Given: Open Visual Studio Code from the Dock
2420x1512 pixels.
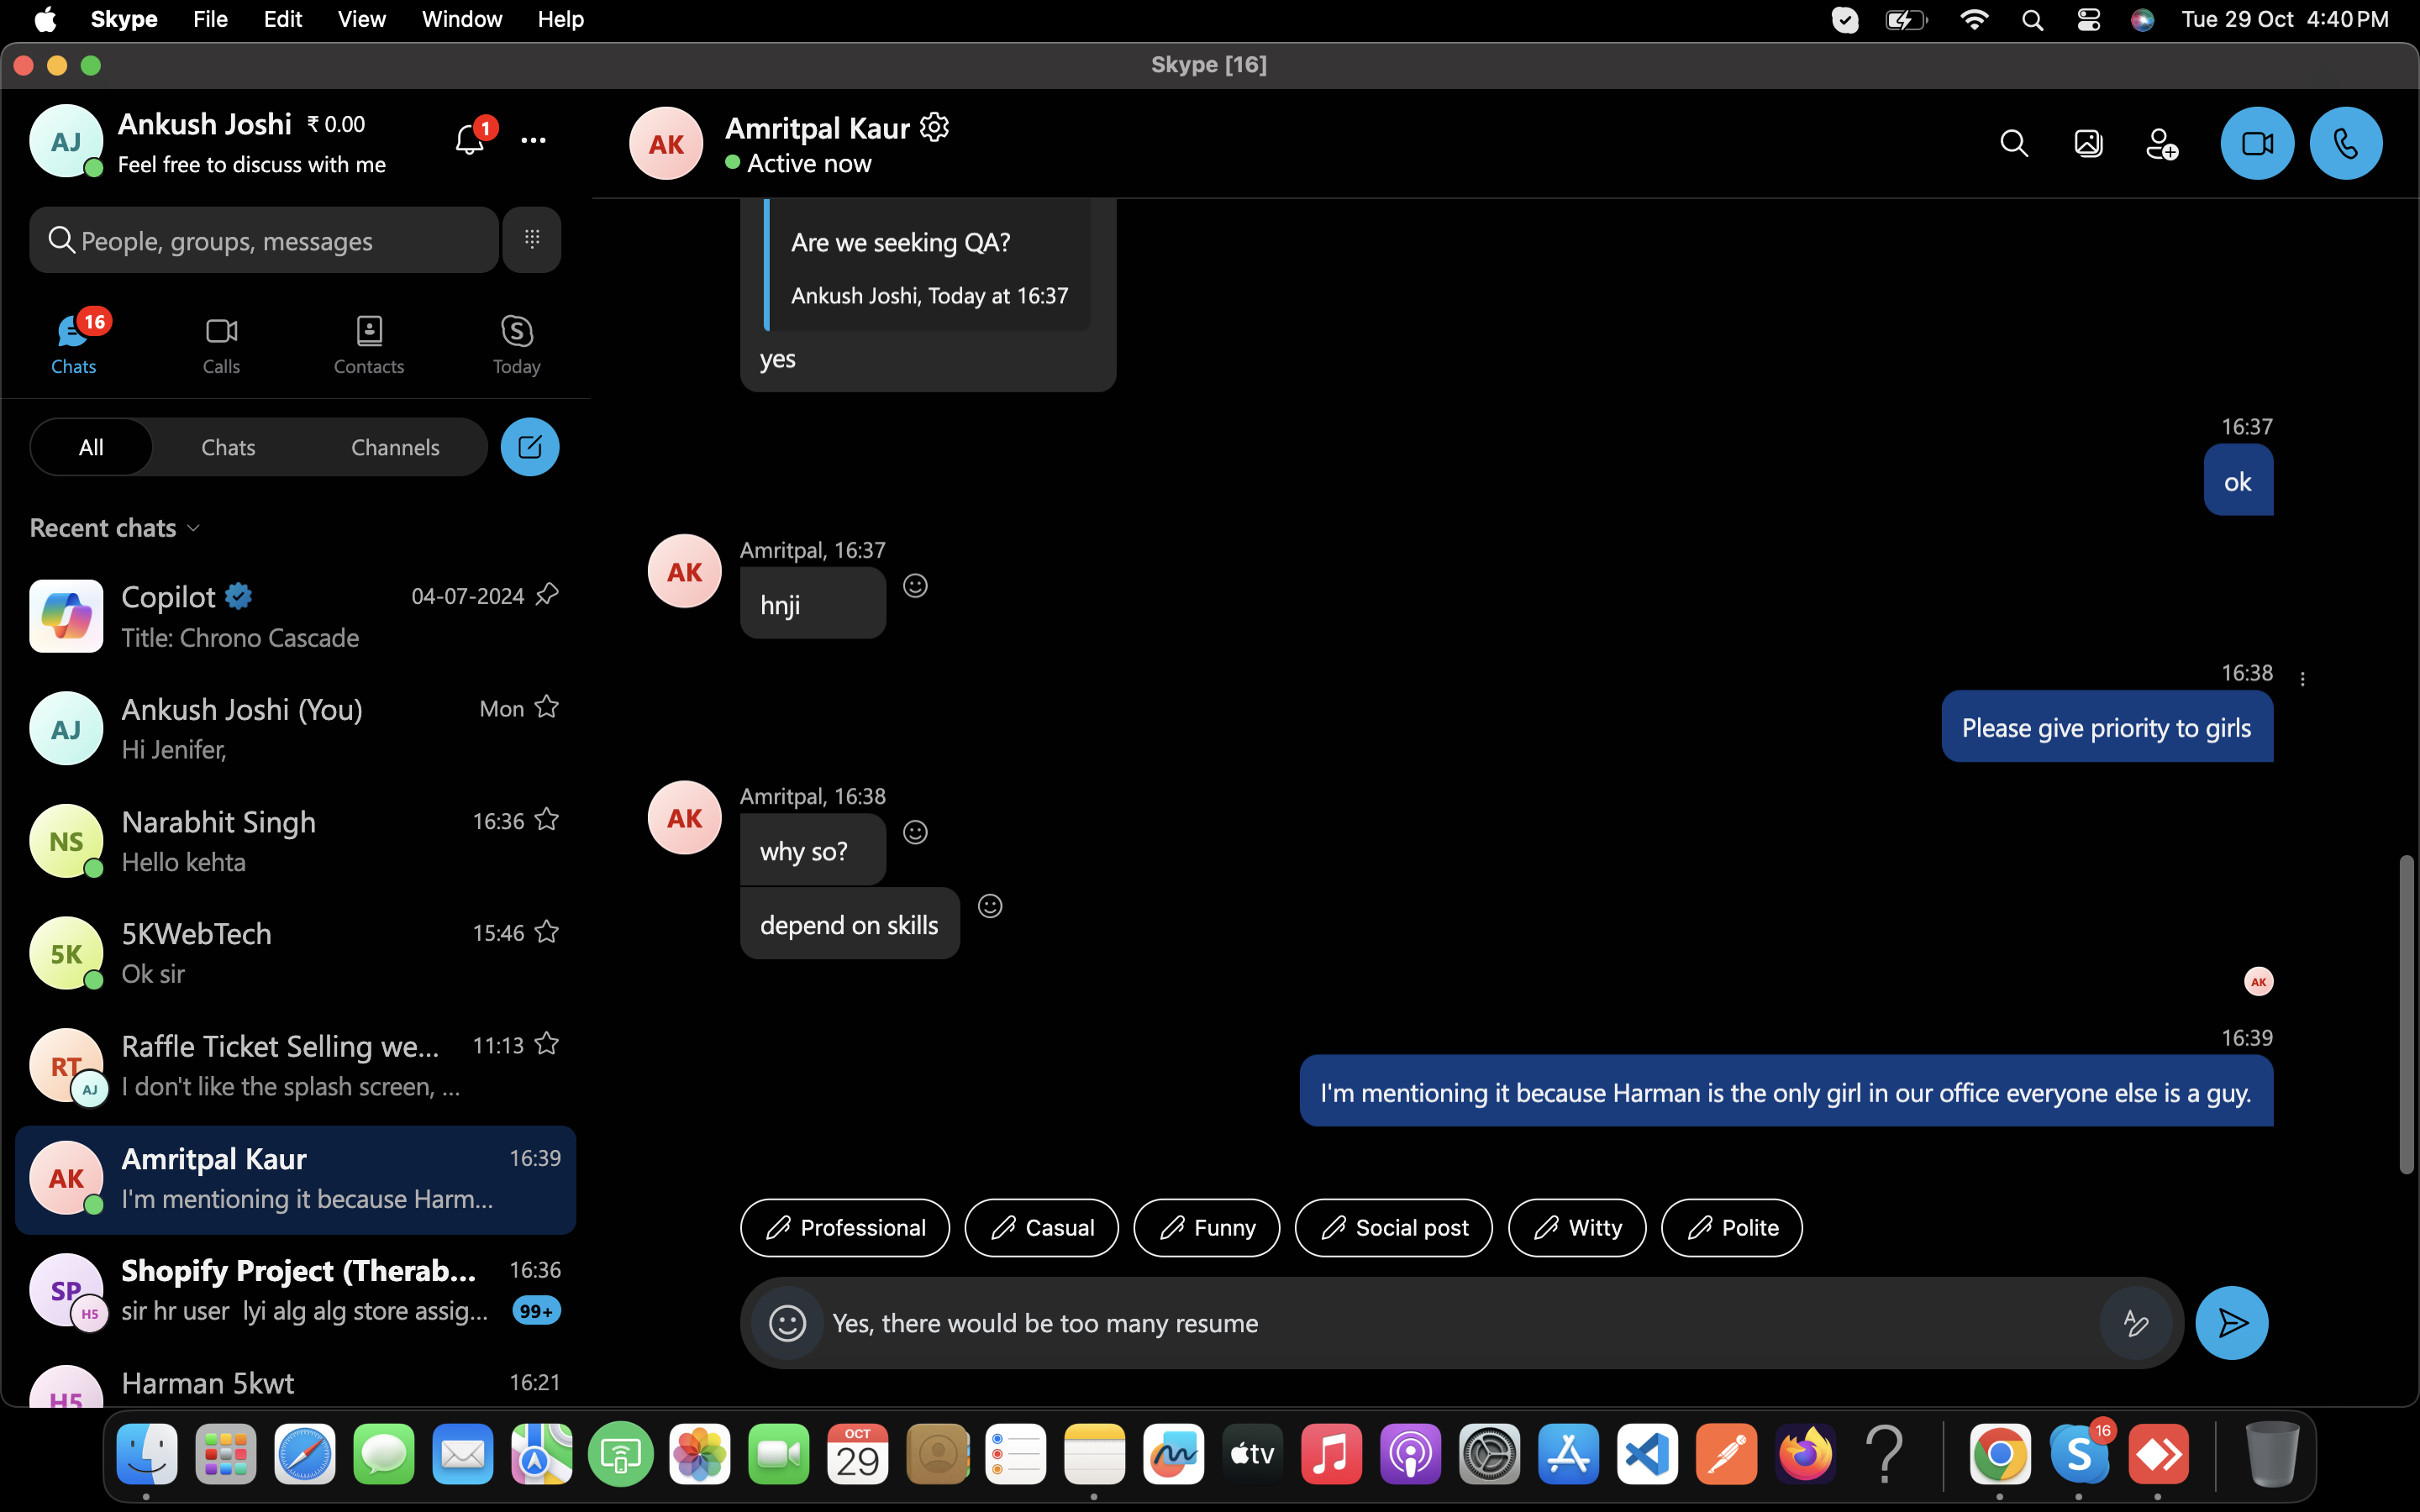Looking at the screenshot, I should point(1647,1454).
